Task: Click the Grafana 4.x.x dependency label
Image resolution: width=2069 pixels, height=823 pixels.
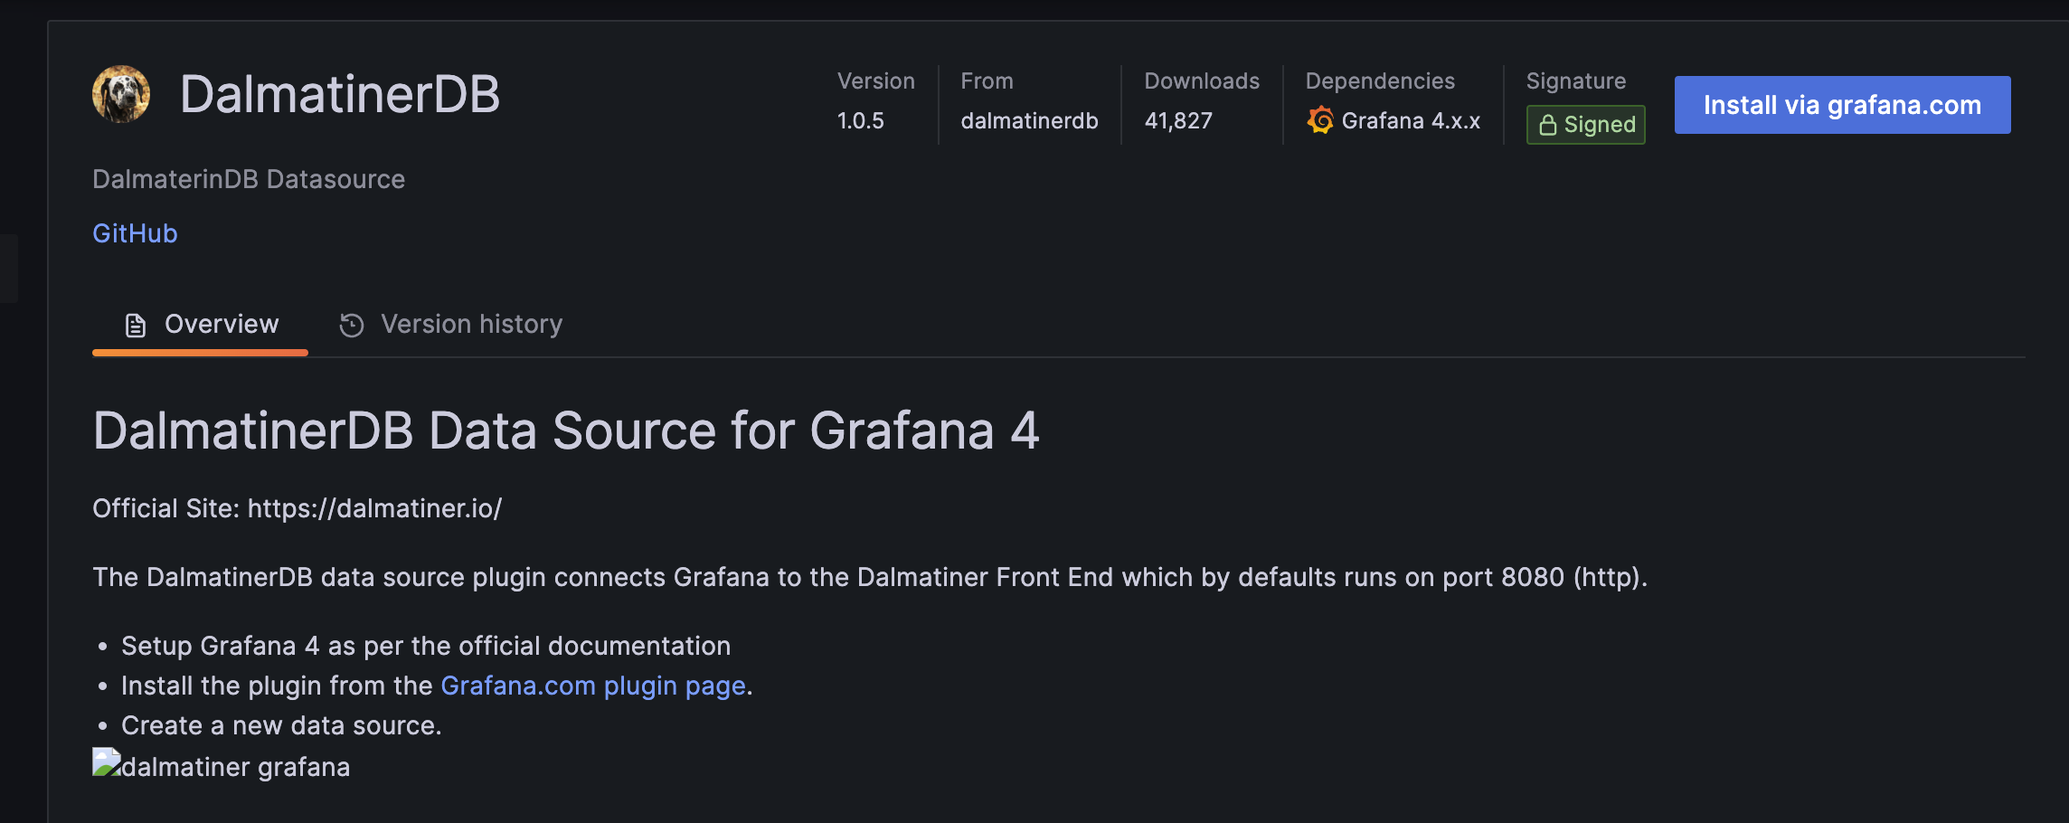Action: pos(1412,120)
